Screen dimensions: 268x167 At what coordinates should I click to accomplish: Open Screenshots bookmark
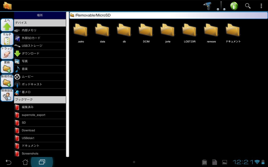click(40, 153)
